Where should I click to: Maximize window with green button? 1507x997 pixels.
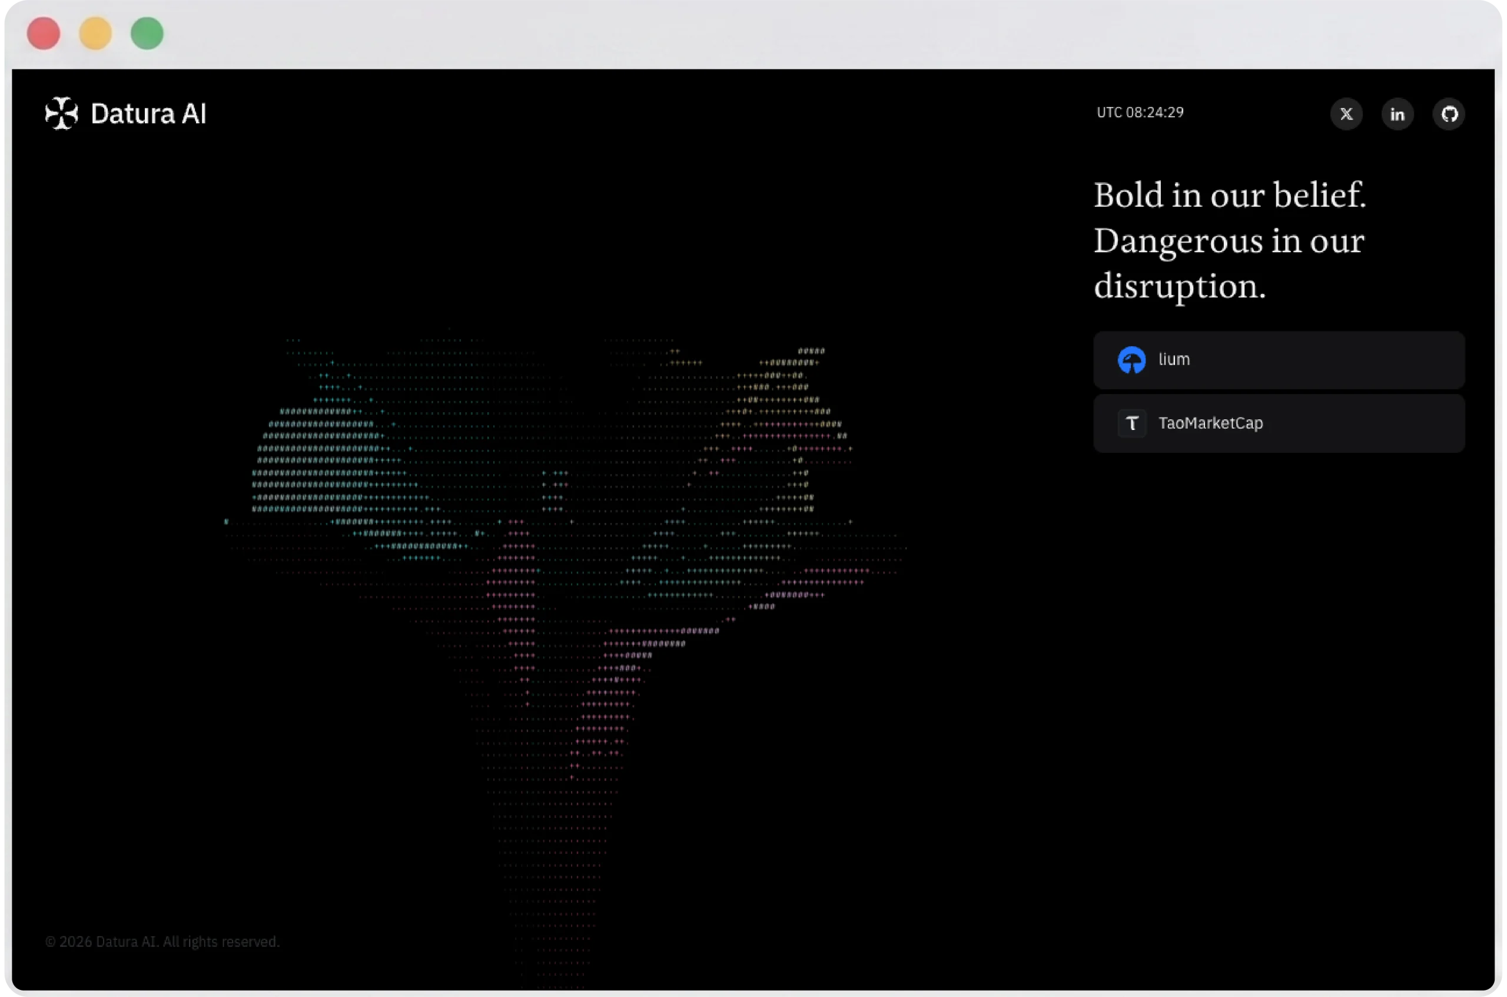[x=147, y=33]
